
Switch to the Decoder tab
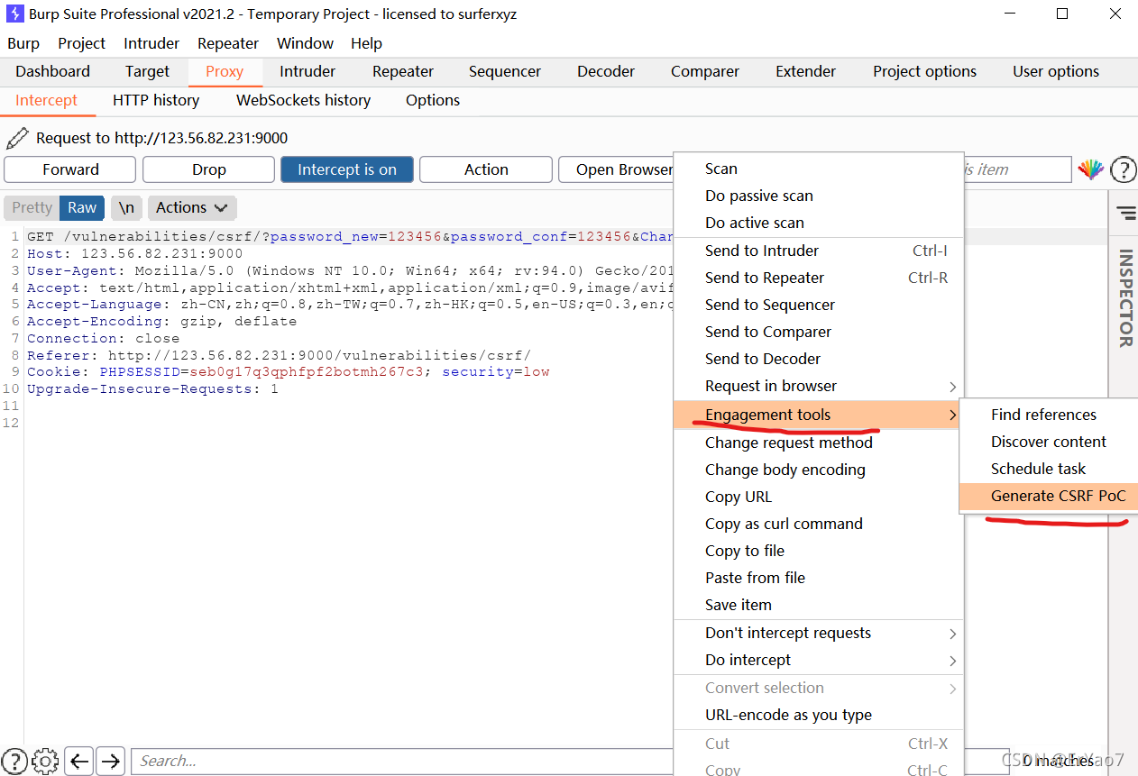pyautogui.click(x=606, y=71)
